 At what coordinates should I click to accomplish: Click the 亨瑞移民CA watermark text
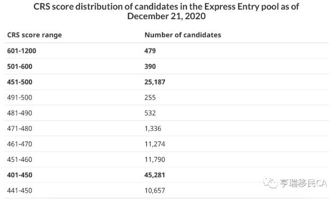pos(303,184)
